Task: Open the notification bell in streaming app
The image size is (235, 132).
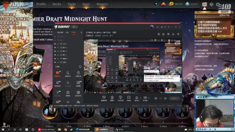Action: [173, 34]
